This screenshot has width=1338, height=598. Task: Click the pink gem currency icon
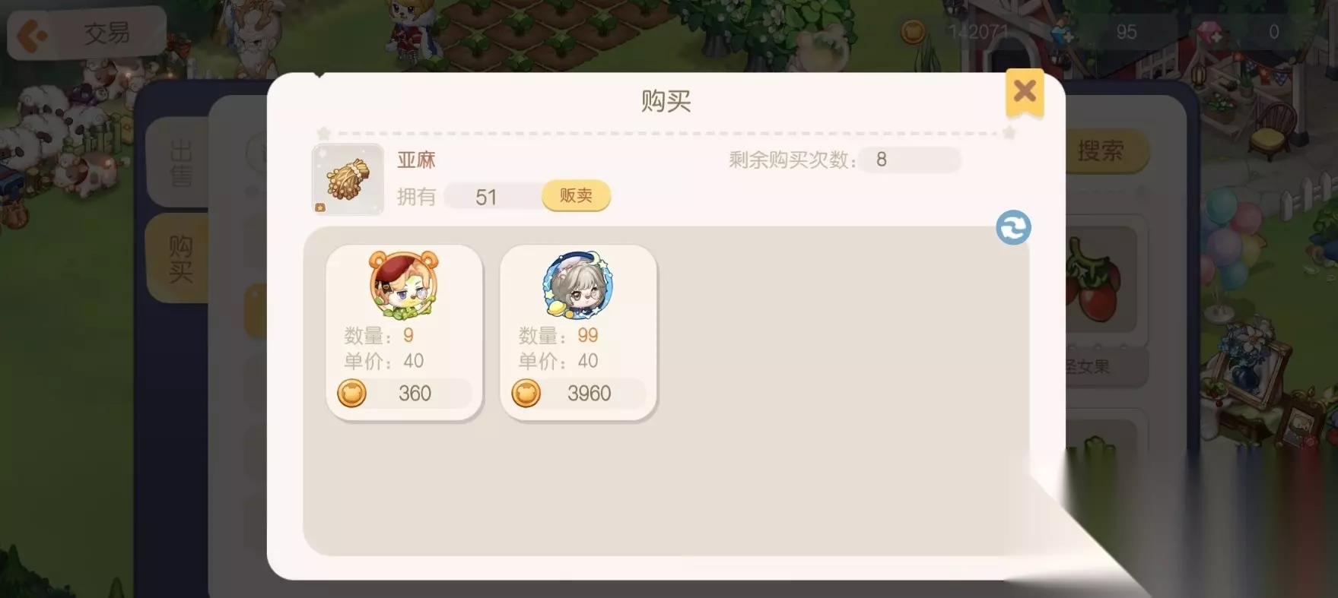click(x=1209, y=33)
